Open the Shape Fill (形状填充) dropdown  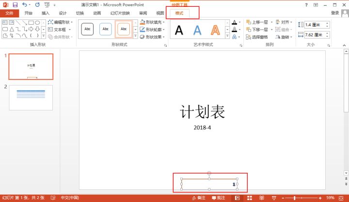pos(153,22)
